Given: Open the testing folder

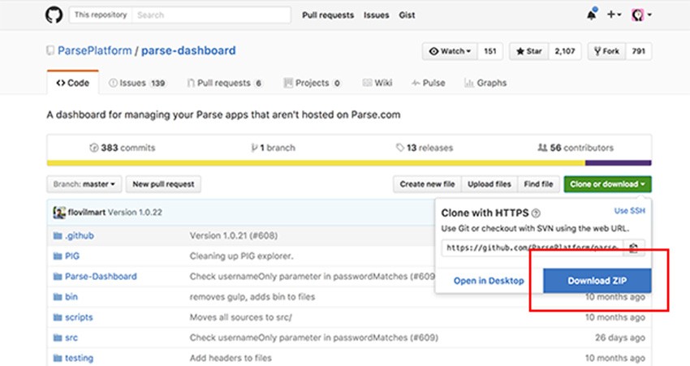Looking at the screenshot, I should point(80,358).
